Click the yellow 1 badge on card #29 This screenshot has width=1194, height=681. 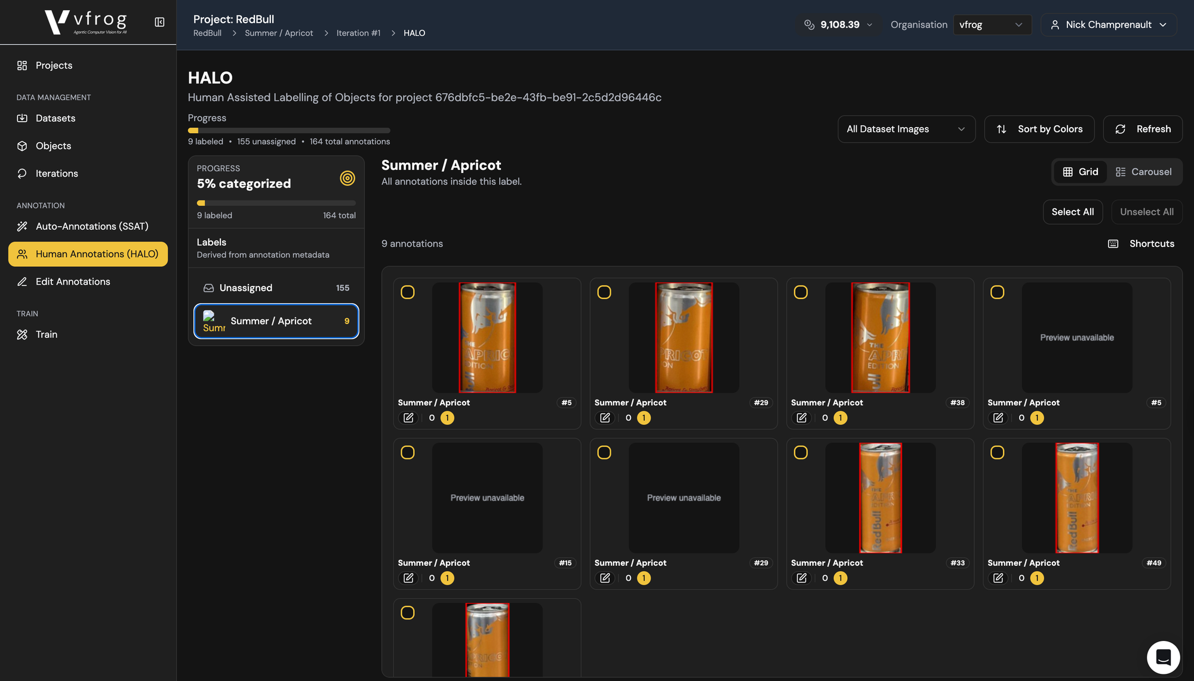pyautogui.click(x=644, y=418)
